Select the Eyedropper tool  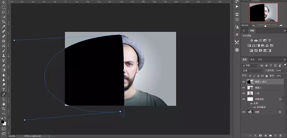(4, 27)
